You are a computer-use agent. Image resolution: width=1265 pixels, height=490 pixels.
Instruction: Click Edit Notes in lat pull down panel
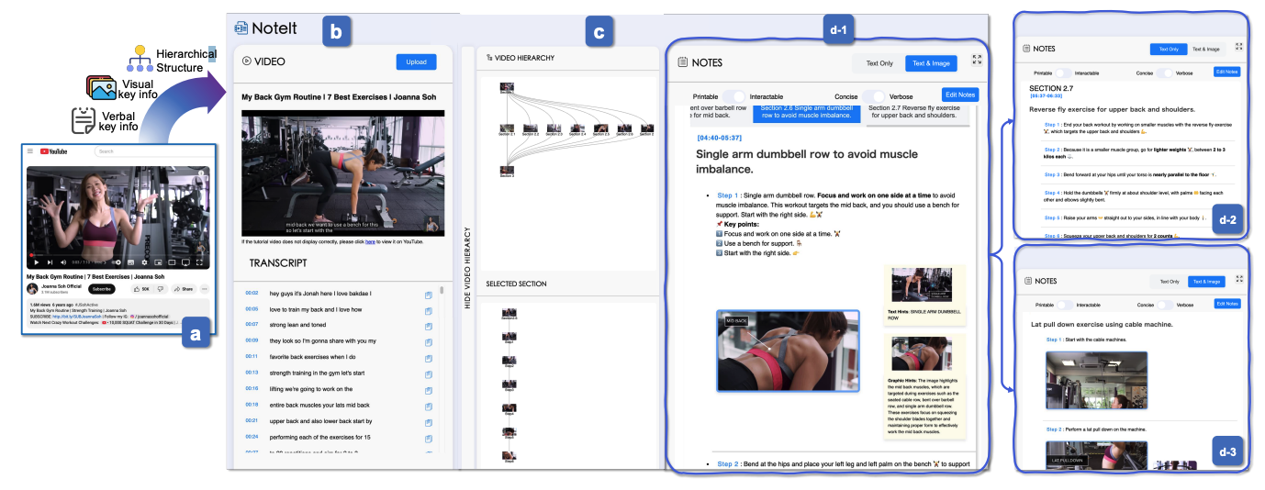[x=1226, y=304]
